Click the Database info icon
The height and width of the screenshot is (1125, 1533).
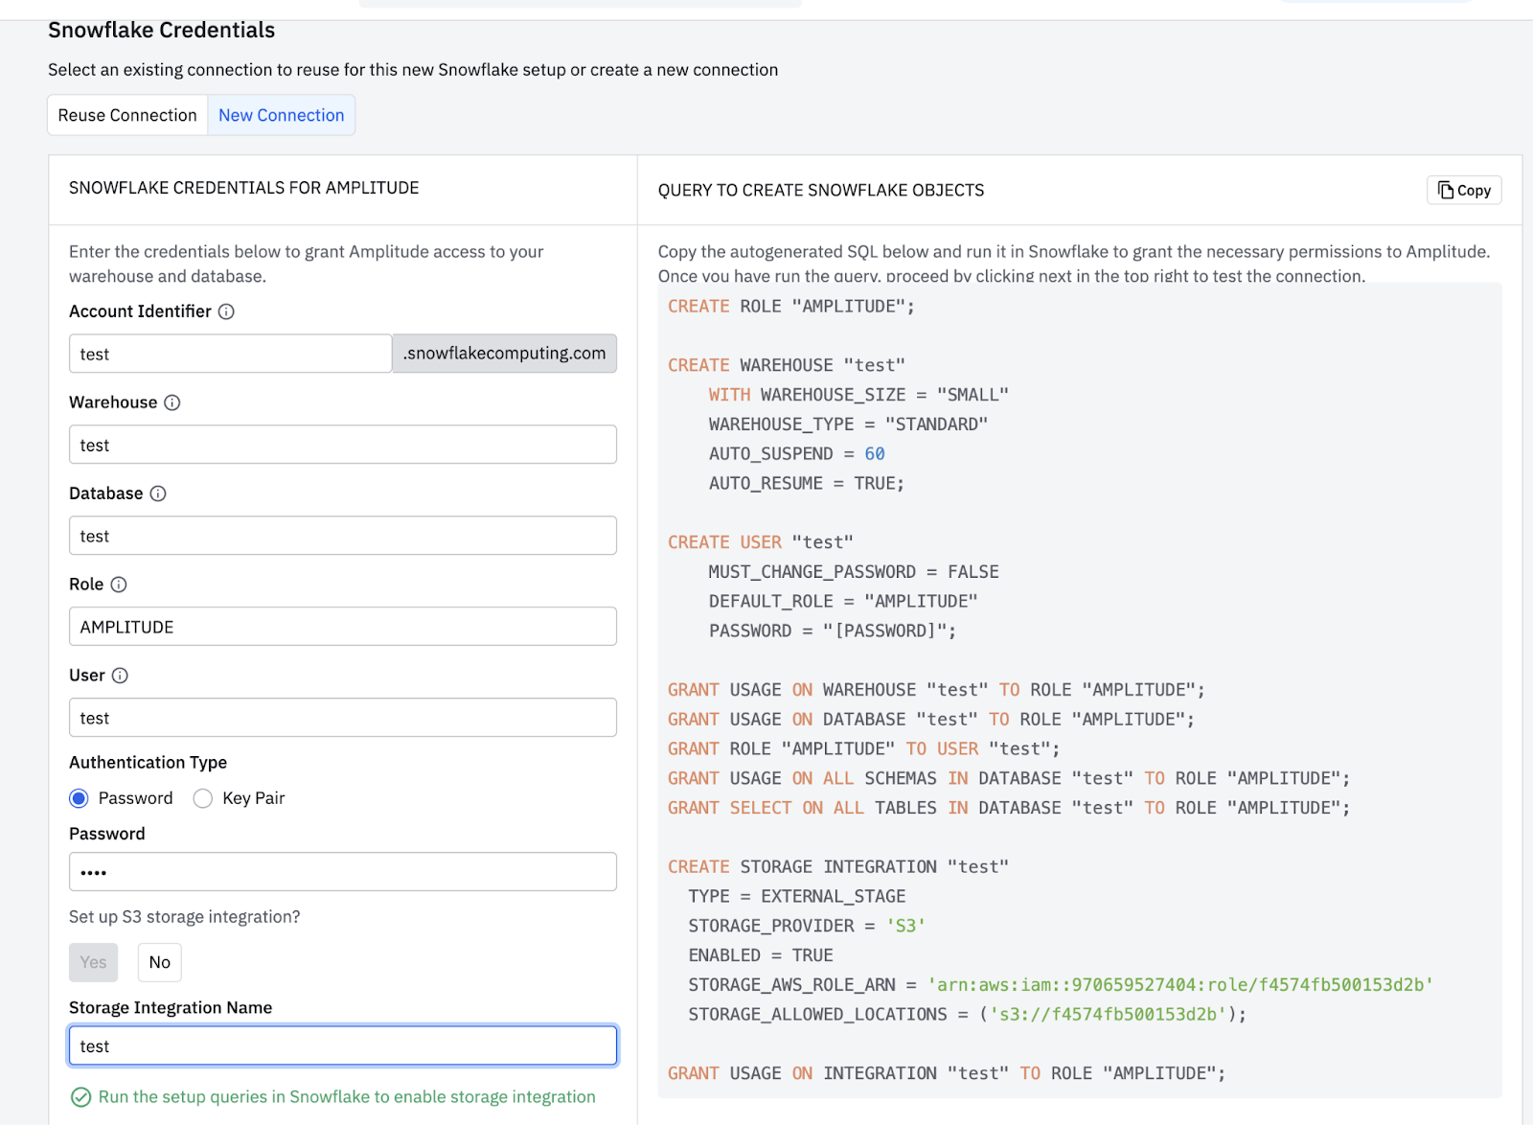pyautogui.click(x=158, y=494)
